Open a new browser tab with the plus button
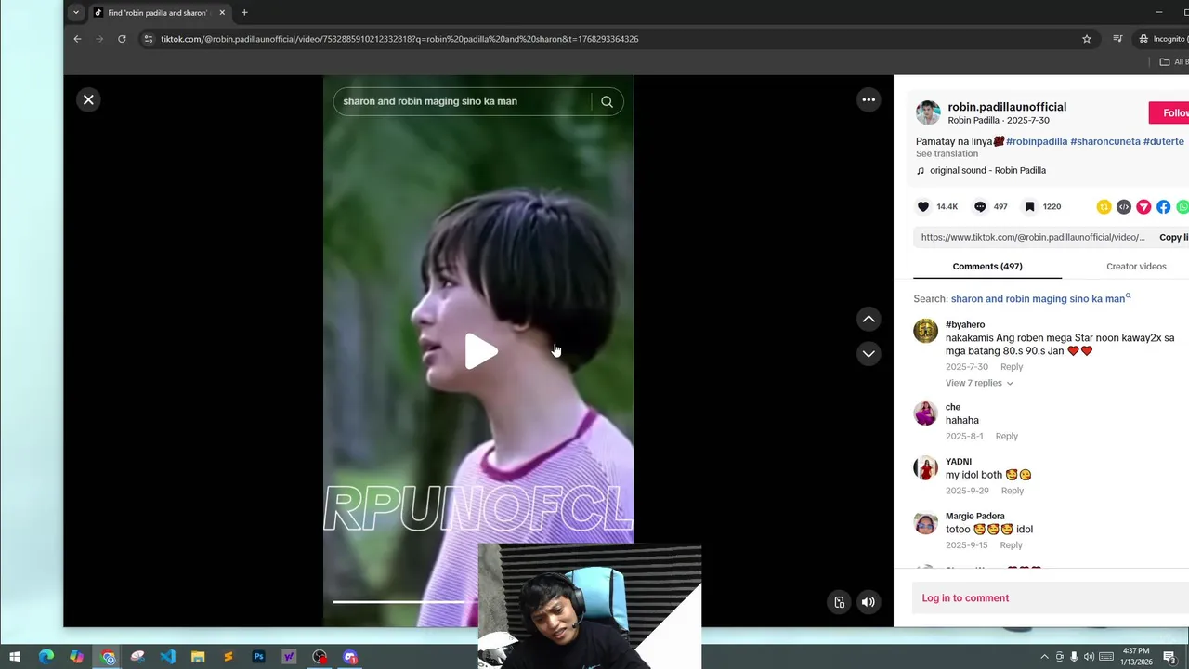 click(x=244, y=13)
